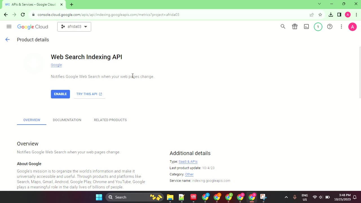Switch to the RELATED PRODUCTS tab

coord(110,120)
